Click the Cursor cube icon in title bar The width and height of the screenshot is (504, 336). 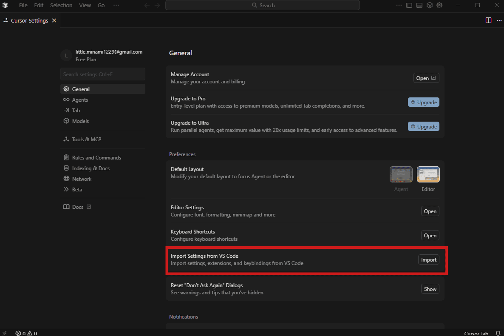coord(430,6)
